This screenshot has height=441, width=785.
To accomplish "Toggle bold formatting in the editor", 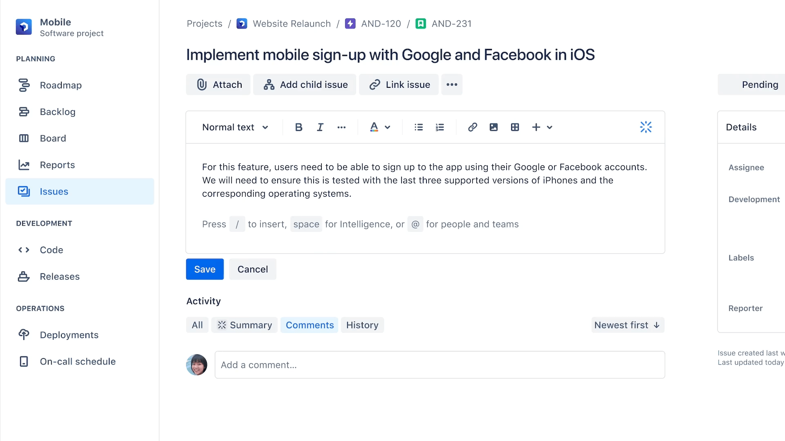I will [298, 127].
